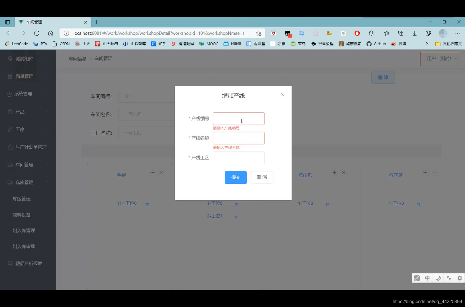This screenshot has width=465, height=307.
Task: Click the 手袋 production line name
Action: (x=122, y=175)
